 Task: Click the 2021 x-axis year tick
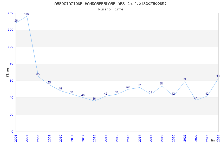click(185, 138)
